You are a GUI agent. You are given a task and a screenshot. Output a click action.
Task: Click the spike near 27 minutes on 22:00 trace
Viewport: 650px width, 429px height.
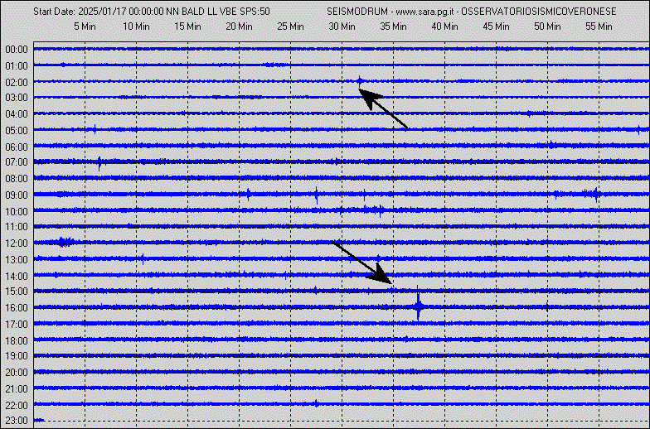point(317,403)
